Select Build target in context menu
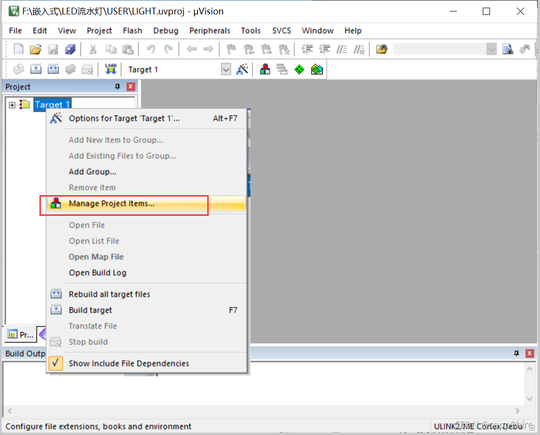The height and width of the screenshot is (435, 540). (x=147, y=310)
